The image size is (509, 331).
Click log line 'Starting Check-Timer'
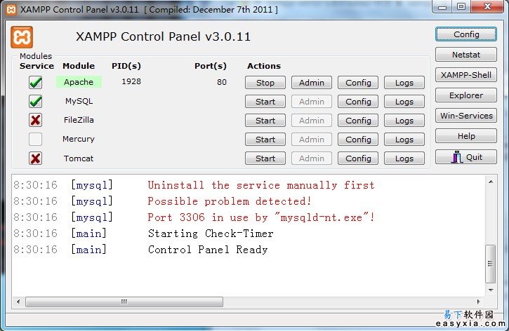(x=211, y=234)
